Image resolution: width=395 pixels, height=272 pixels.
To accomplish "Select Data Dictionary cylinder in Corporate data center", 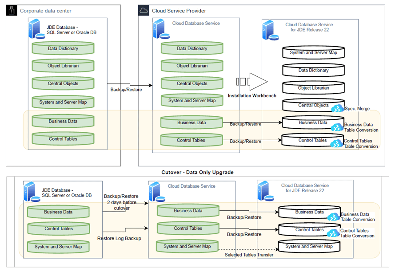I will click(x=63, y=48).
